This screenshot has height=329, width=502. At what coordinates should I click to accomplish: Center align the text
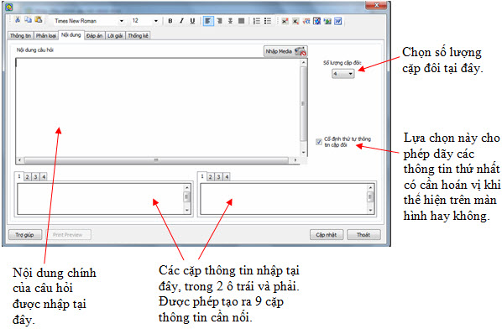coord(230,21)
